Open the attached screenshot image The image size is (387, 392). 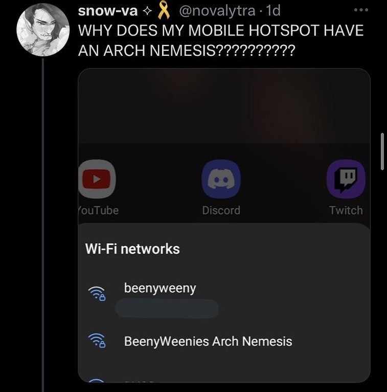pyautogui.click(x=224, y=225)
